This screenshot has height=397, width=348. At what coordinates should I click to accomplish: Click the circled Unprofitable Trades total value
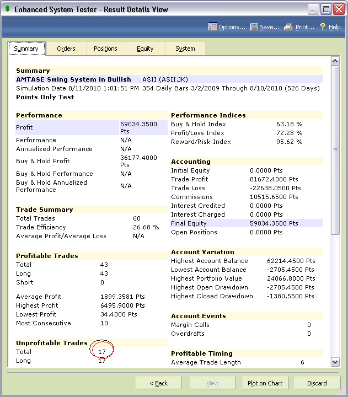(x=101, y=352)
